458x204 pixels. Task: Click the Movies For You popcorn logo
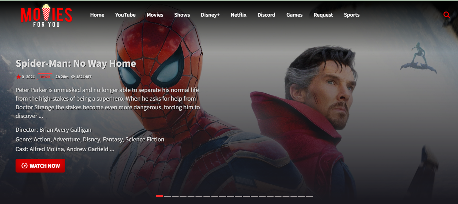[46, 16]
